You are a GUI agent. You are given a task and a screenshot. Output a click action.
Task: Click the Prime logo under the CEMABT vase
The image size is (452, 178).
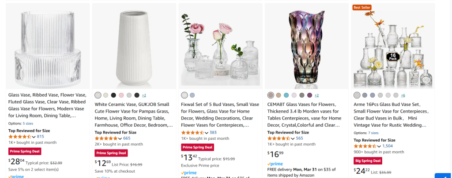(x=276, y=163)
